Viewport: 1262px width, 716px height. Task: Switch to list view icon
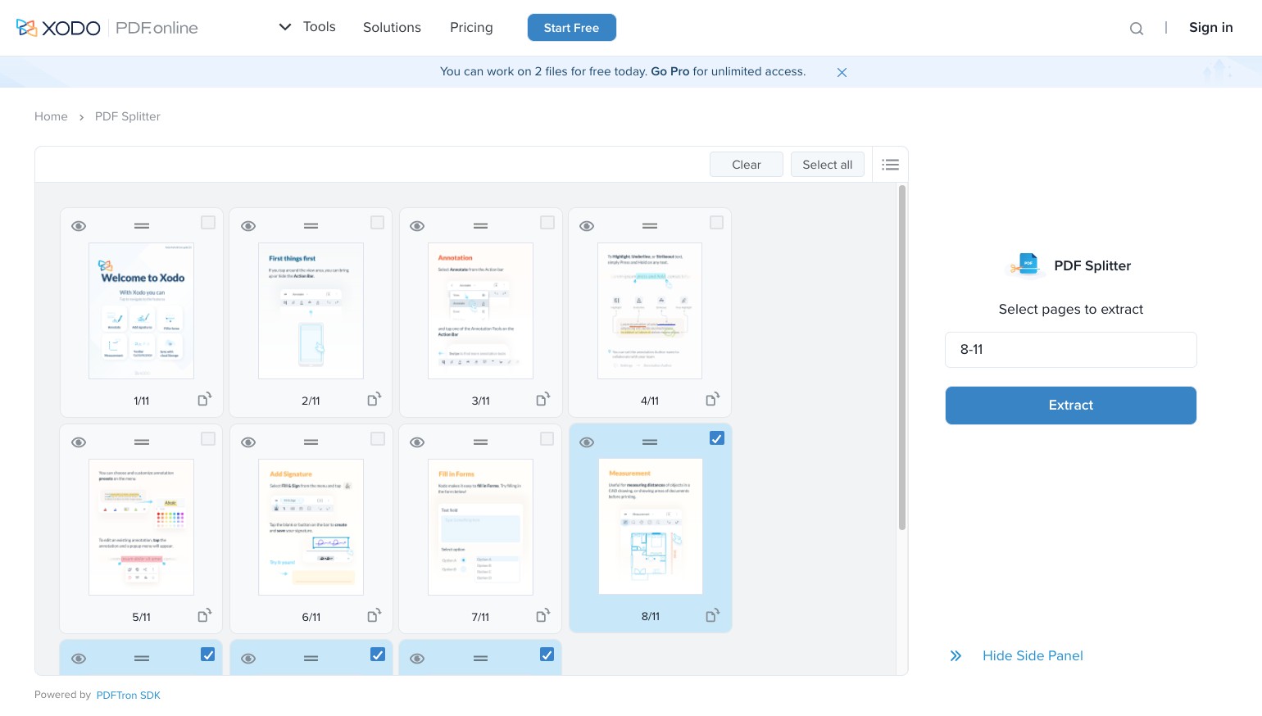click(890, 165)
